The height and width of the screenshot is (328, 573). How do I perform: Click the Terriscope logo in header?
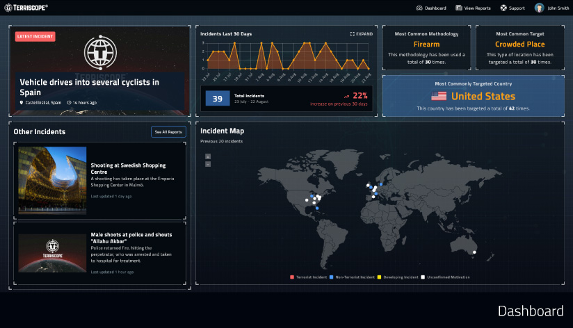pyautogui.click(x=26, y=8)
